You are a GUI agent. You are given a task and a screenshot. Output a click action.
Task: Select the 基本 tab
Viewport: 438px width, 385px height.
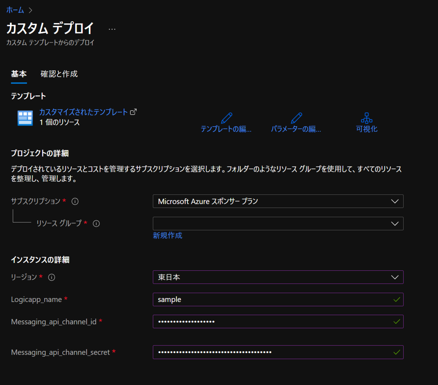tap(19, 74)
